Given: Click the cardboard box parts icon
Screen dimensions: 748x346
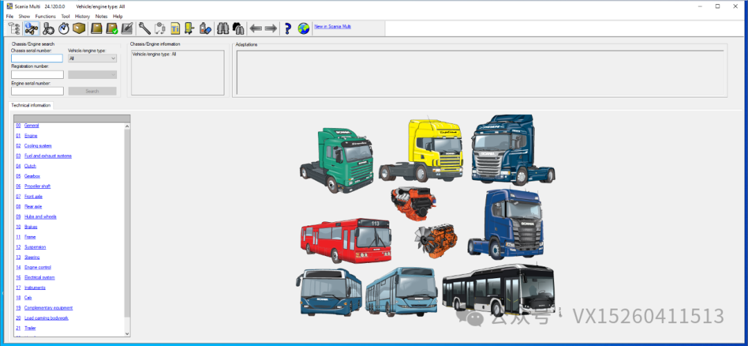Looking at the screenshot, I should [x=79, y=28].
